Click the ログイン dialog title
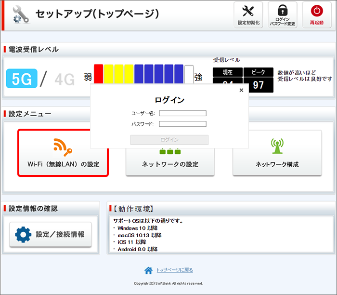Screen dimensions: 337x295 169,100
